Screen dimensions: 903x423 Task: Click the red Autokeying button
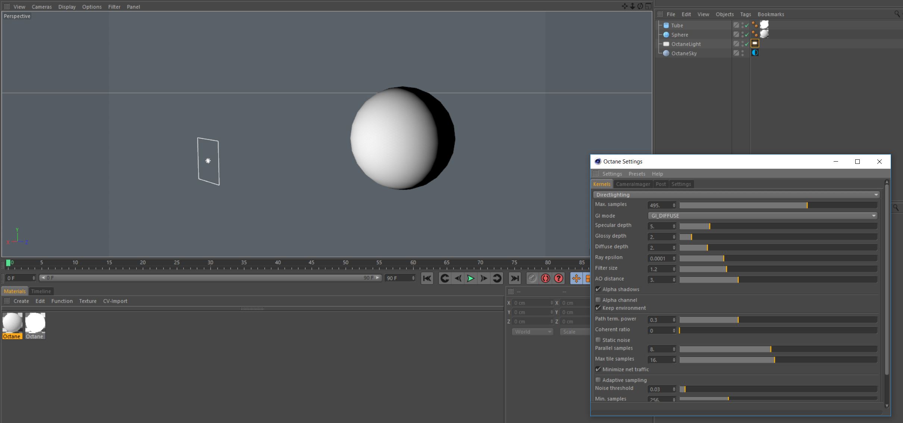(x=545, y=278)
